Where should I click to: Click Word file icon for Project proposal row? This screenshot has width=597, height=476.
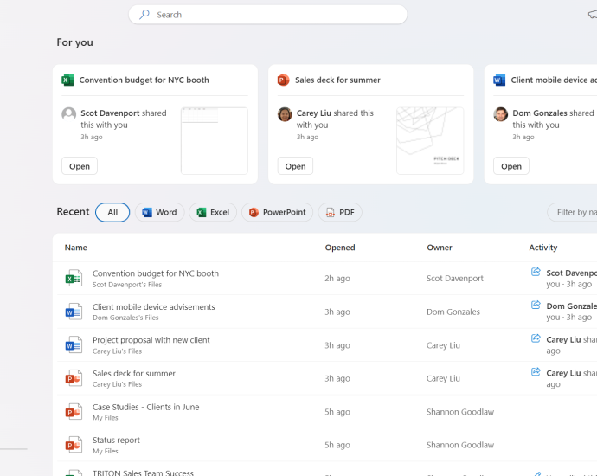[74, 345]
